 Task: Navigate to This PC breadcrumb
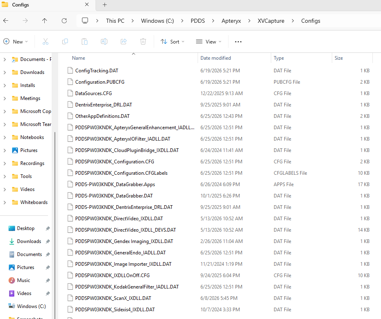tap(115, 21)
